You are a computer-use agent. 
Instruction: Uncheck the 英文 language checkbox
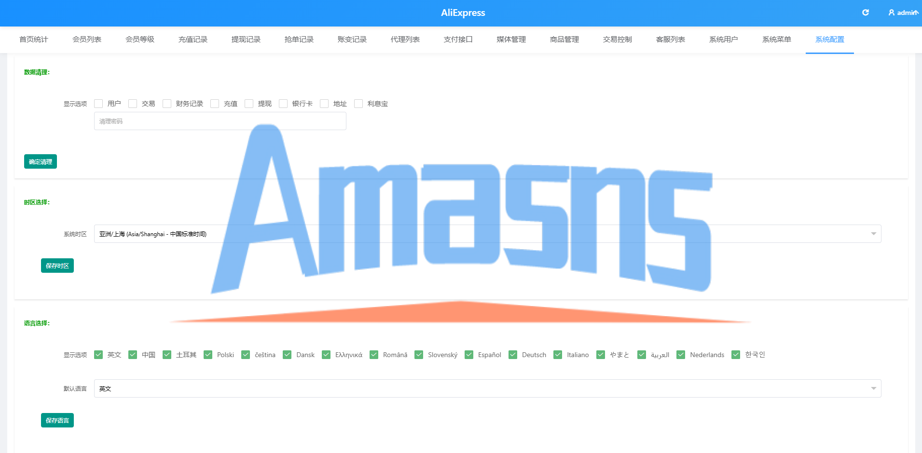tap(98, 355)
